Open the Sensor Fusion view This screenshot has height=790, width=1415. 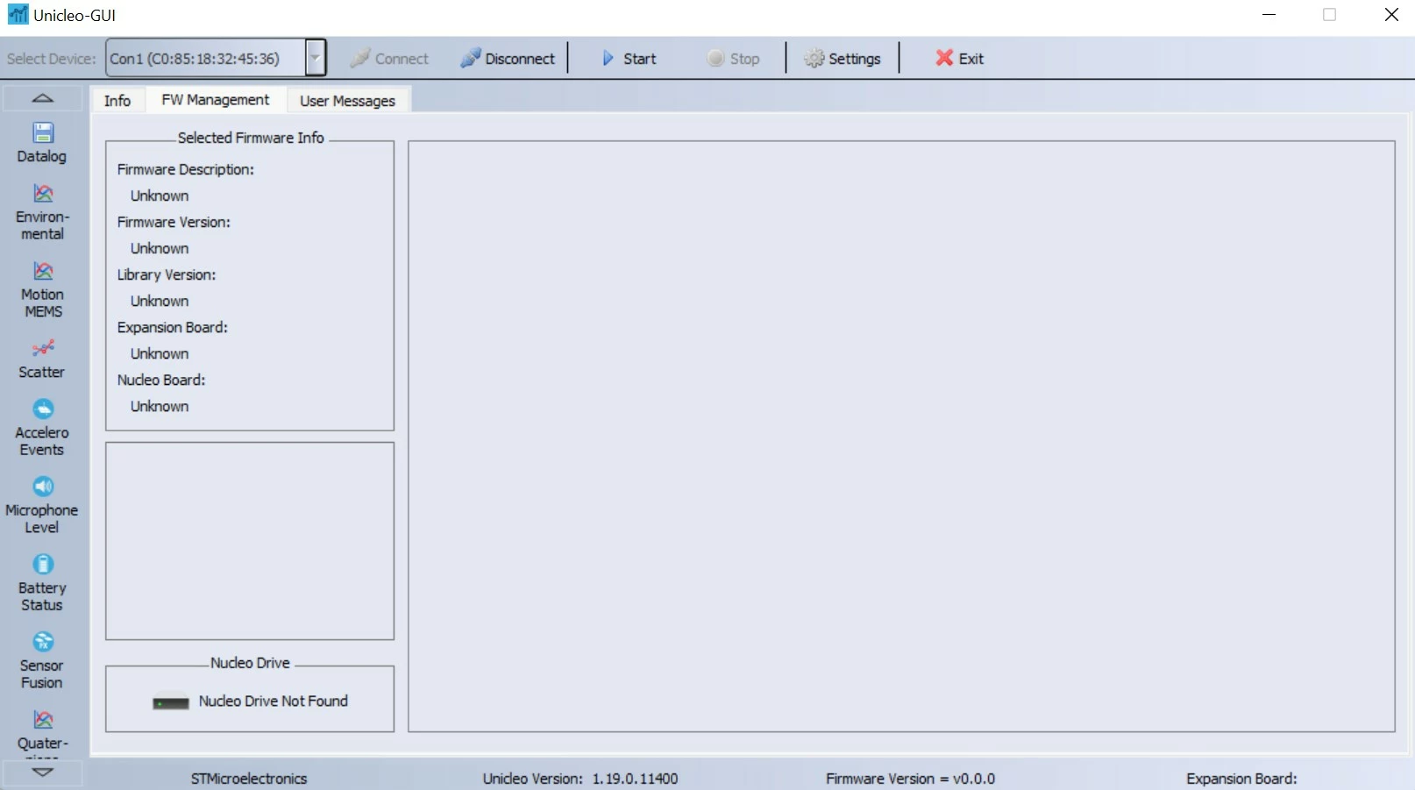click(43, 661)
